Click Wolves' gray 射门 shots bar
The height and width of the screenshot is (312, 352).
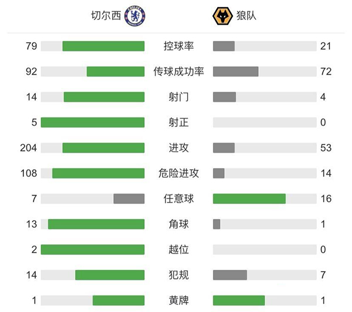click(224, 97)
